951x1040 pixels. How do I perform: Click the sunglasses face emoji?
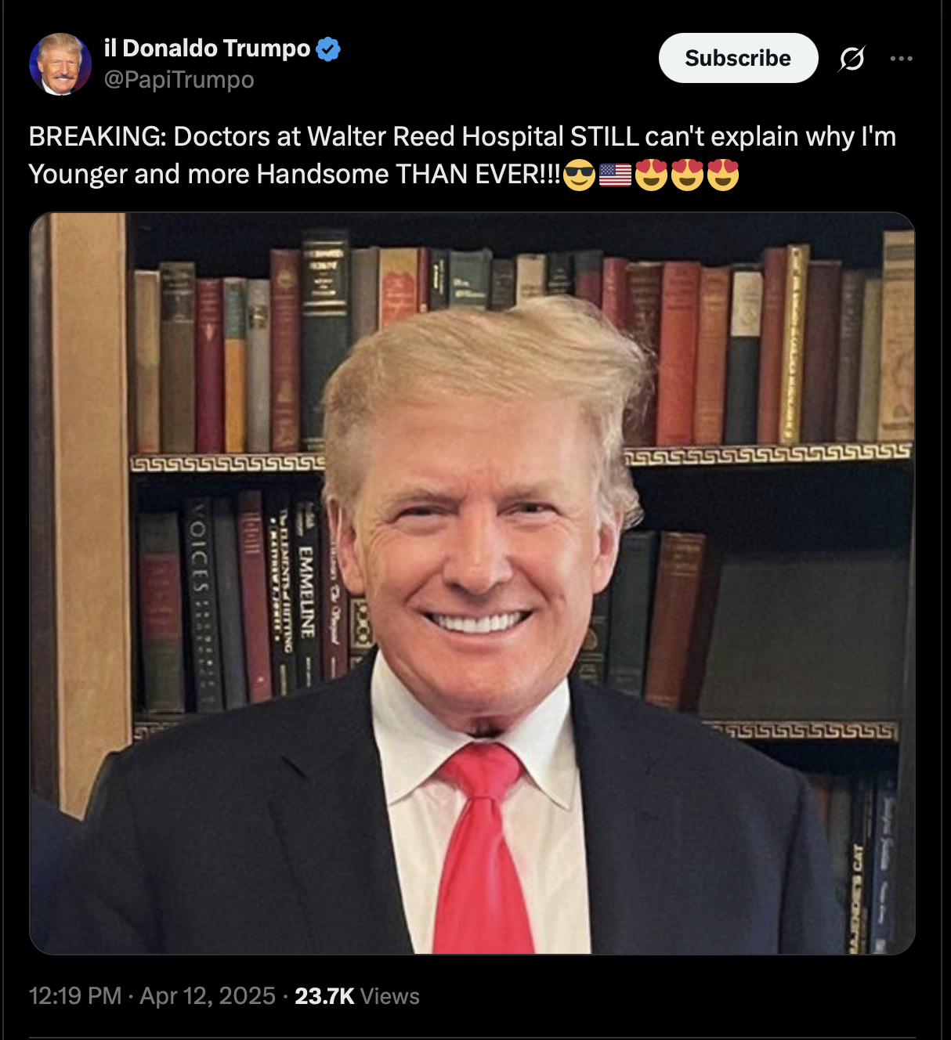coord(580,175)
